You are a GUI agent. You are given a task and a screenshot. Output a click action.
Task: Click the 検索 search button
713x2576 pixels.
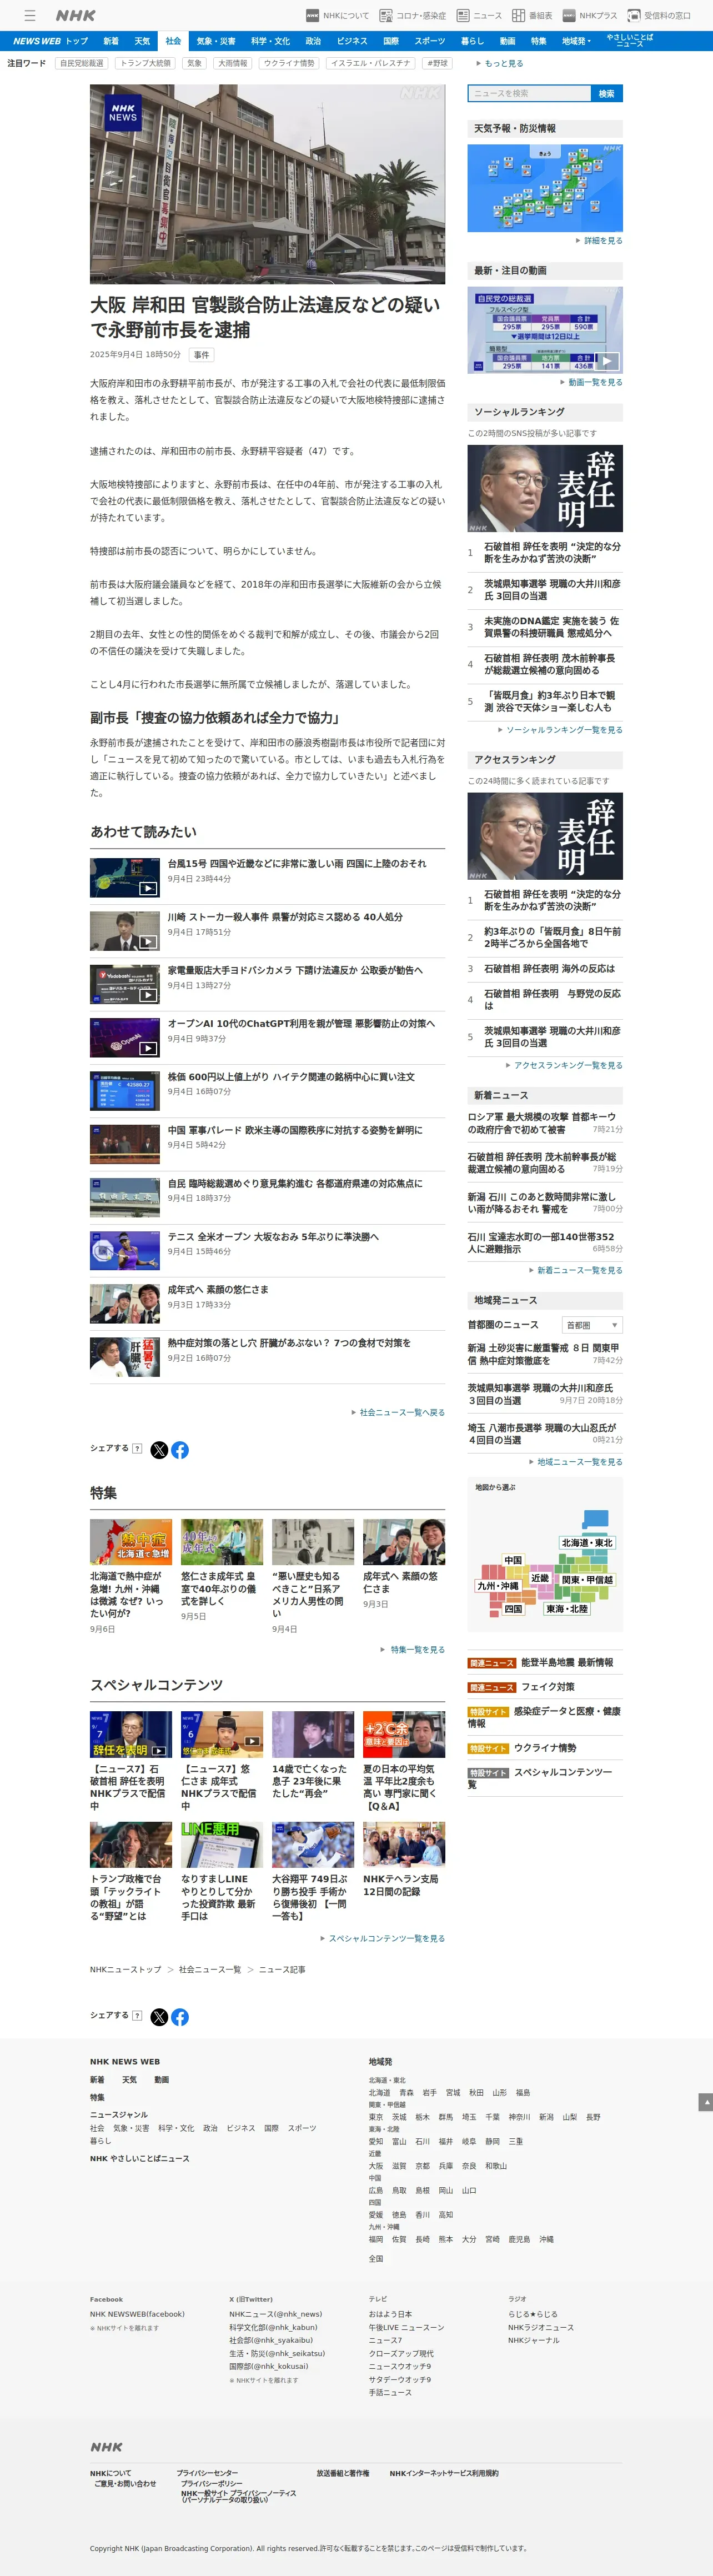607,93
